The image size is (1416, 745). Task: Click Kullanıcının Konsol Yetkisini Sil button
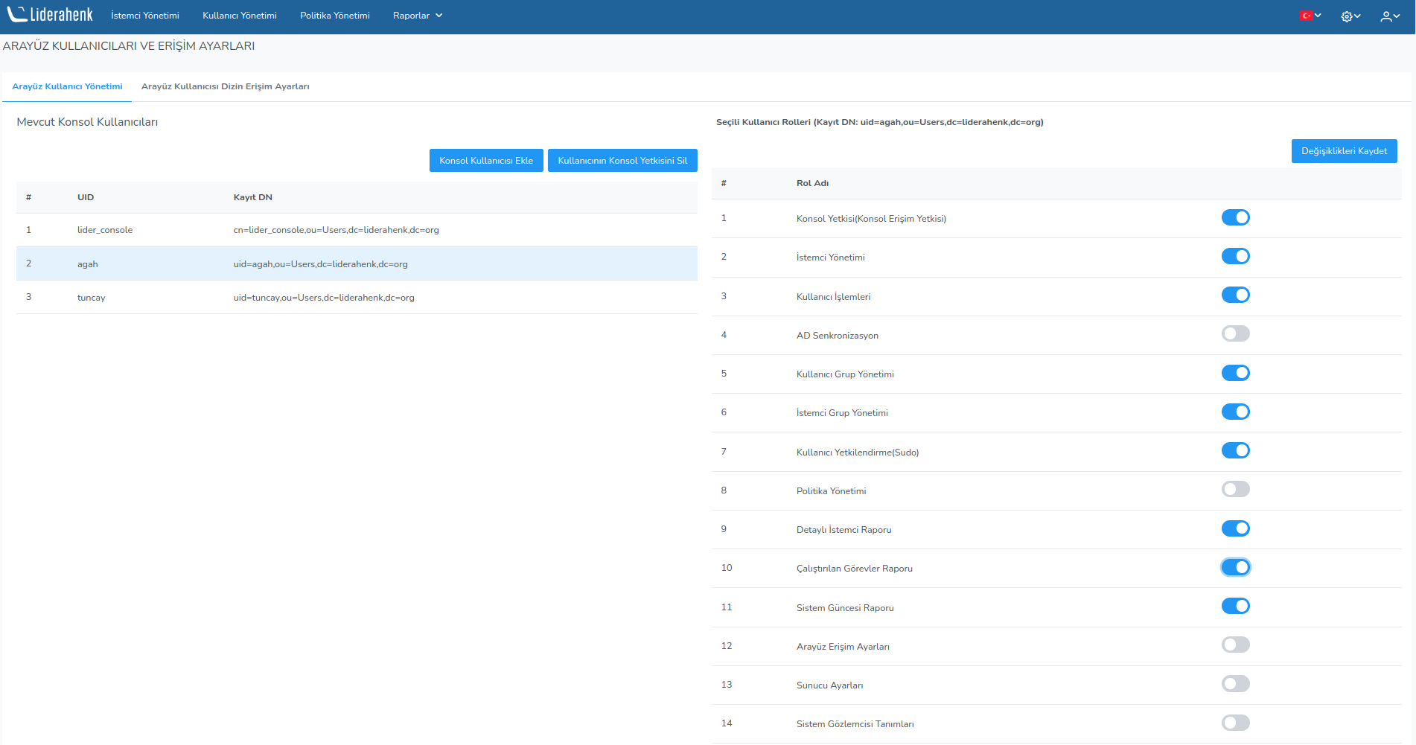(622, 160)
